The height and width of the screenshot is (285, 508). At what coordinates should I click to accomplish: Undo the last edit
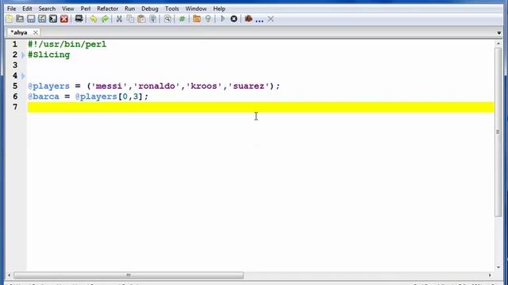pos(94,19)
